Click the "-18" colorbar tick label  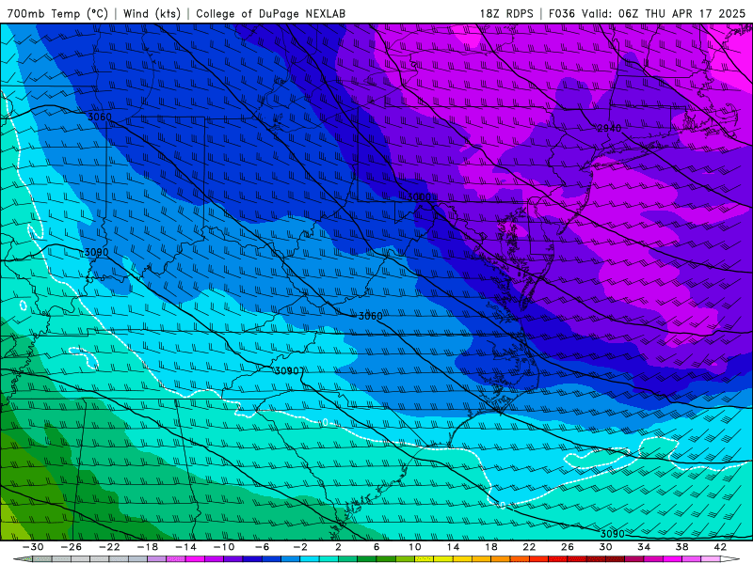click(148, 547)
